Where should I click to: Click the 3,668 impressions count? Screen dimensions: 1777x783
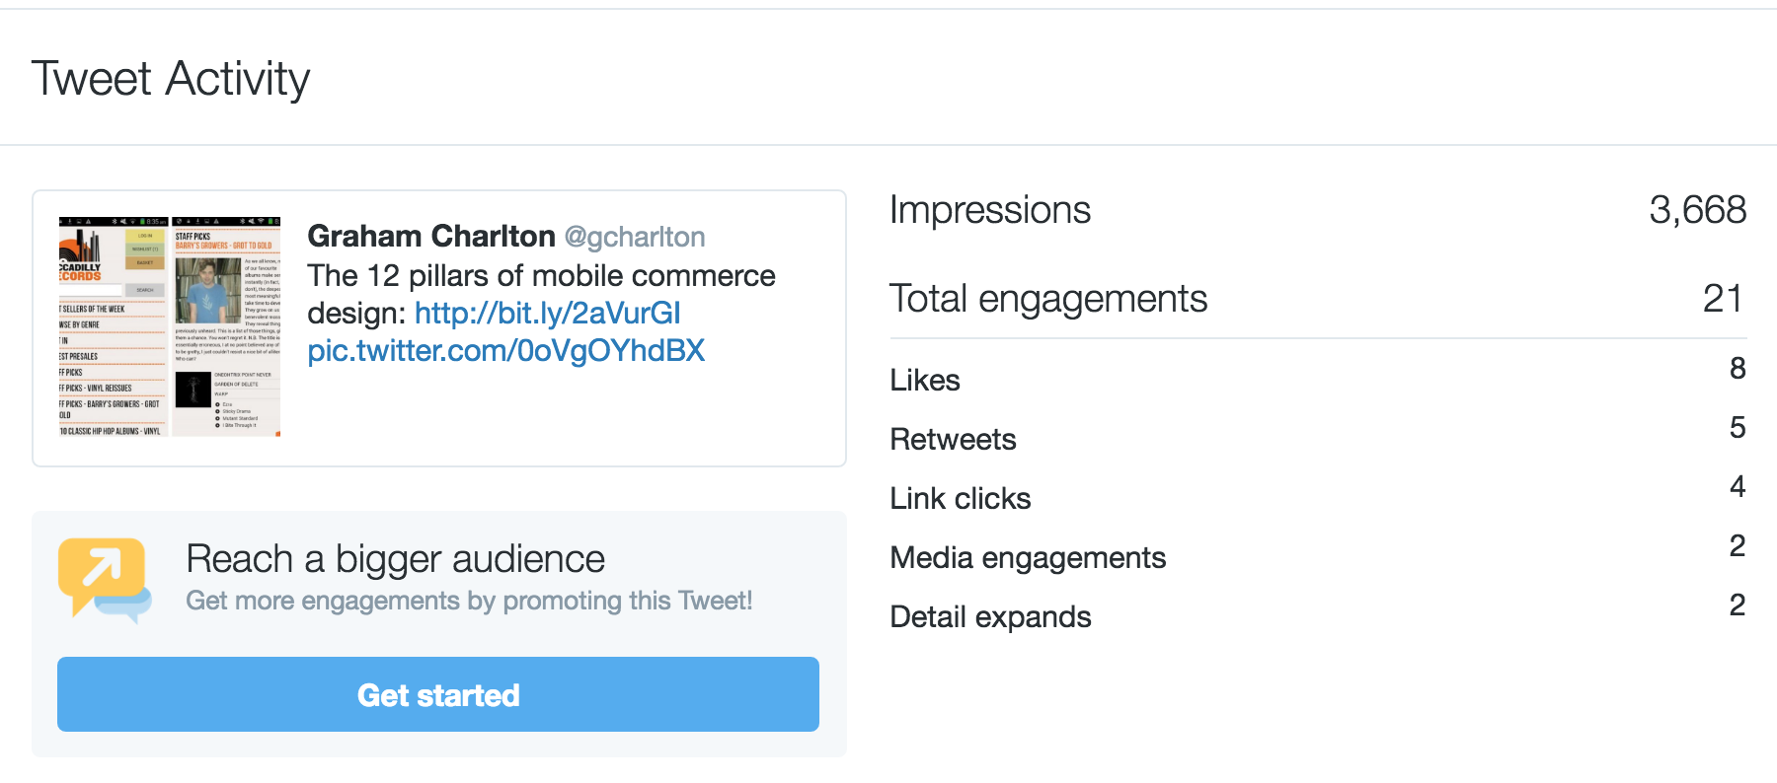pyautogui.click(x=1697, y=210)
